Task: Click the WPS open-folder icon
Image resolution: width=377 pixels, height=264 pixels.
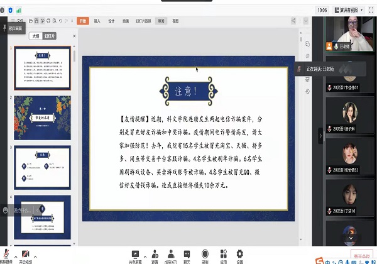Action: pyautogui.click(x=31, y=21)
